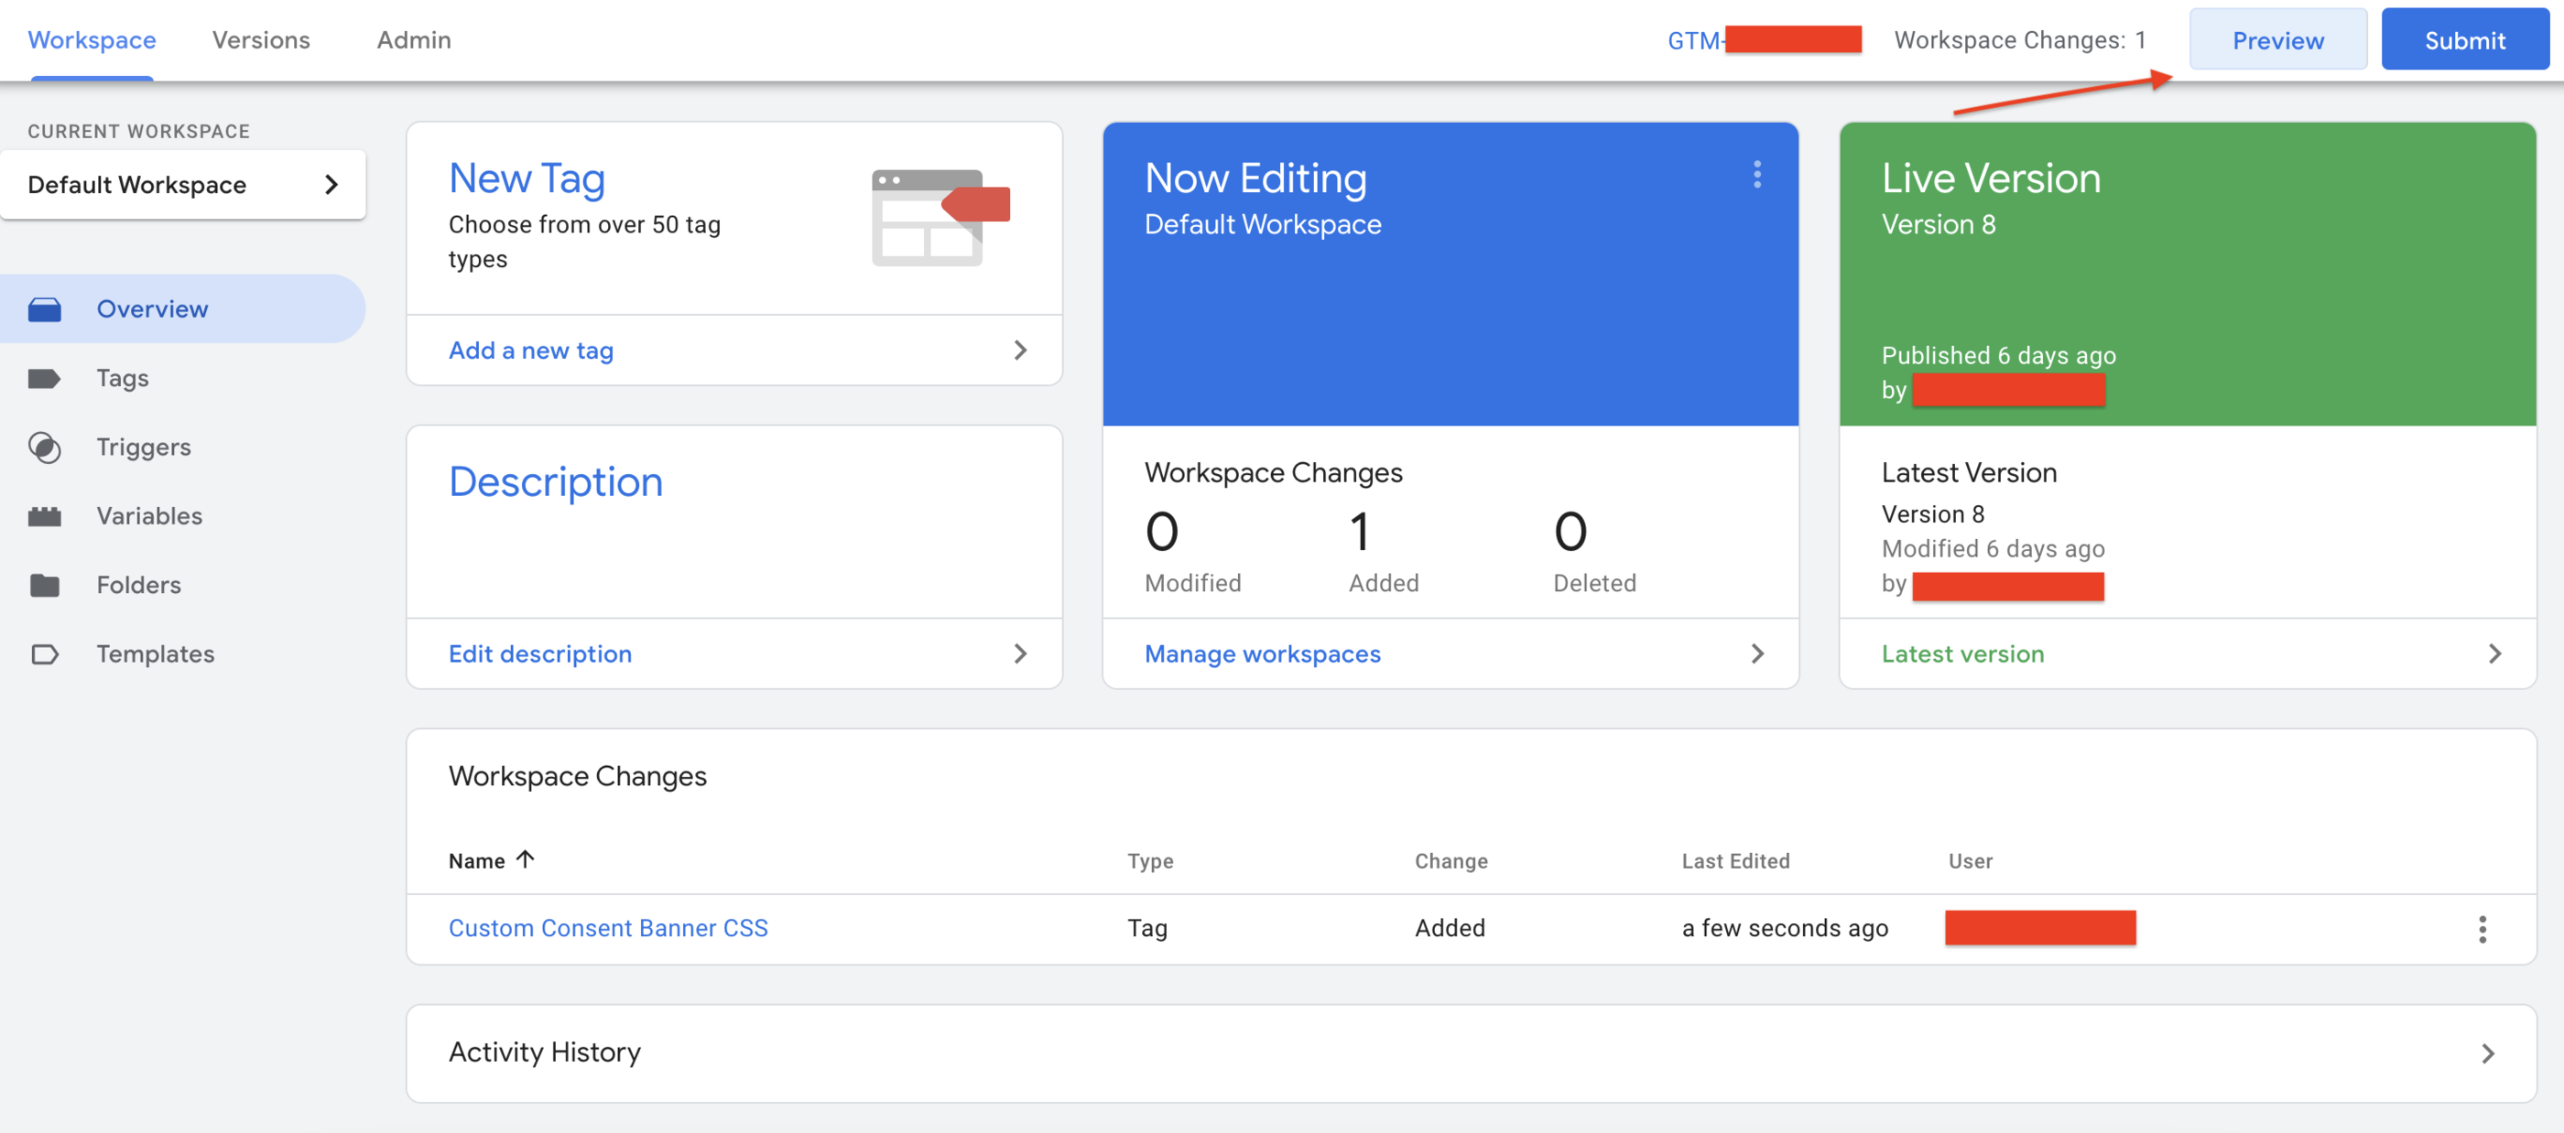The width and height of the screenshot is (2564, 1133).
Task: Click the Added count of 1
Action: coord(1360,531)
